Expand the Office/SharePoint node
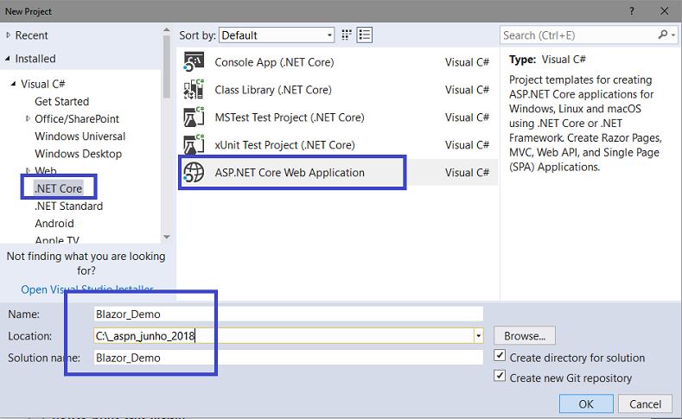The image size is (682, 419). pyautogui.click(x=28, y=118)
